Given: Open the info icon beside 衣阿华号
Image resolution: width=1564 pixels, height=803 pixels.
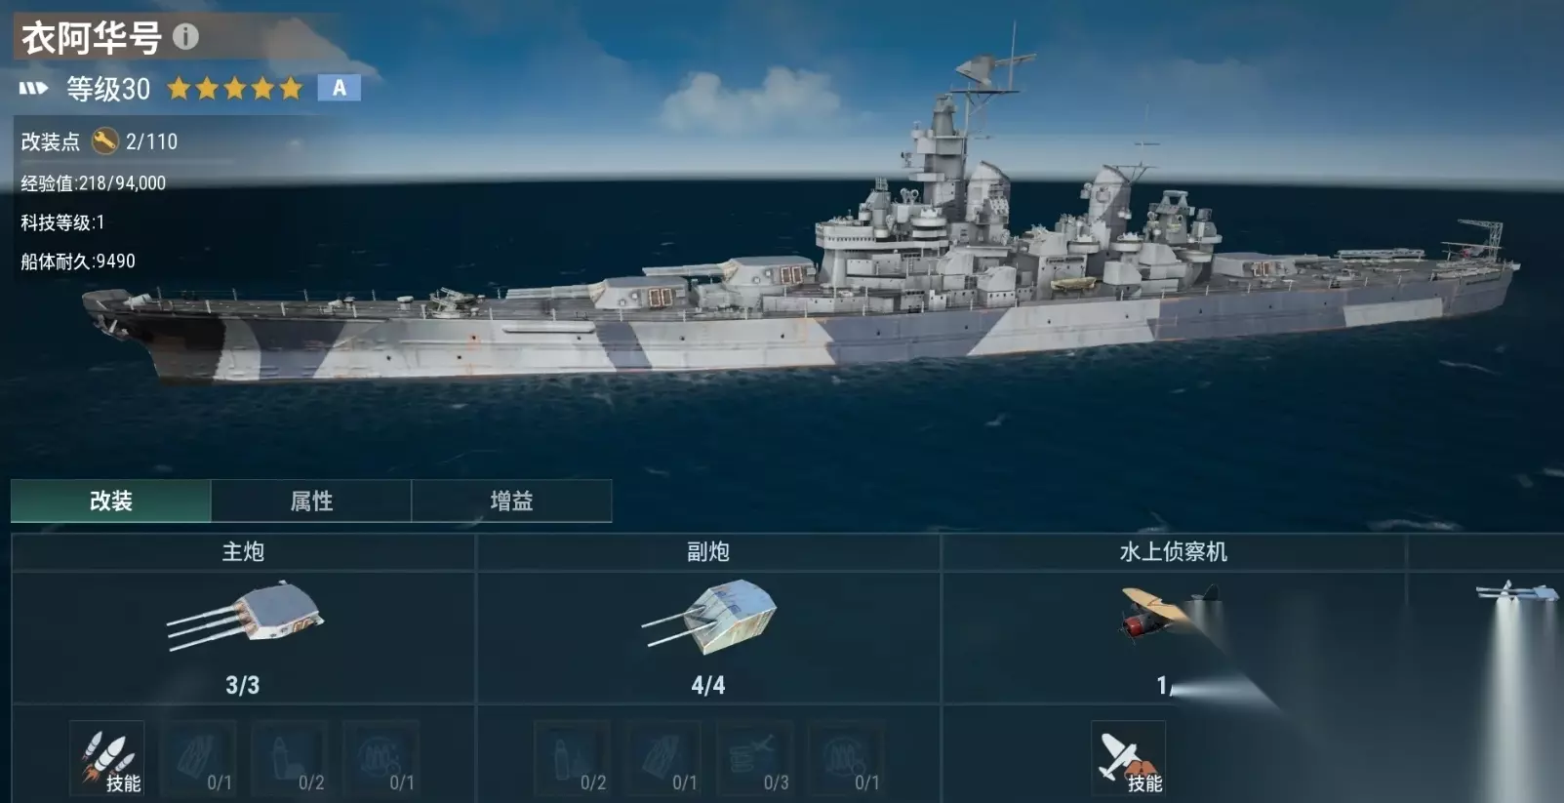Looking at the screenshot, I should 185,37.
